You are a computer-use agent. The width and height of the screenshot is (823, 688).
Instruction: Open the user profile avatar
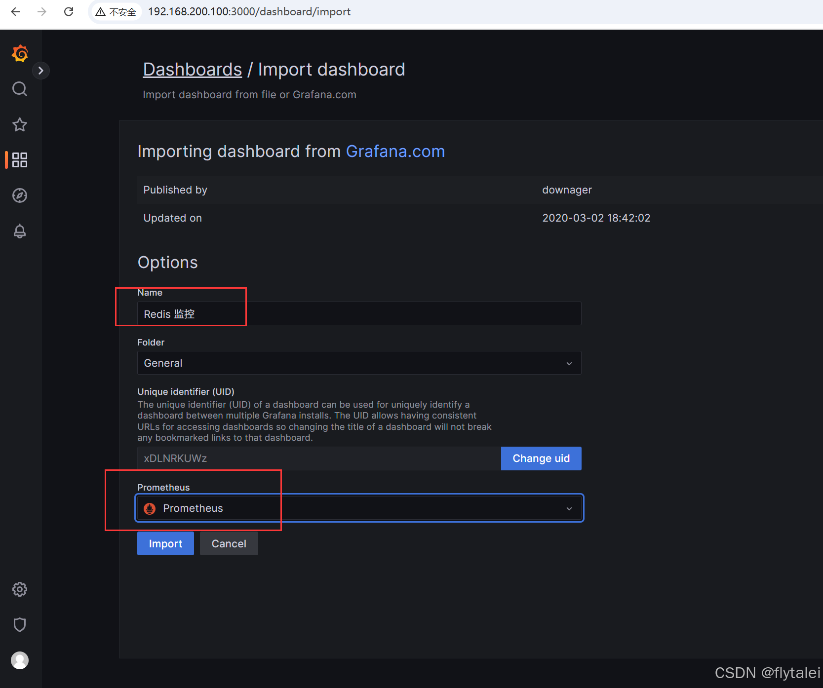(x=20, y=660)
